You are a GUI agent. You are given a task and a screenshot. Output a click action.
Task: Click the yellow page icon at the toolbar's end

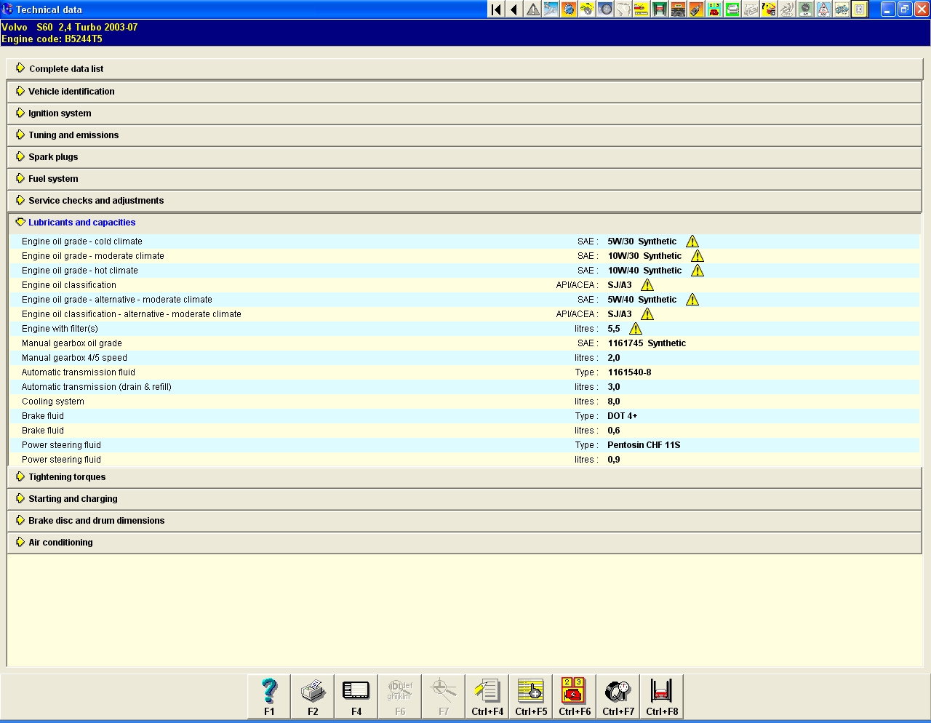pyautogui.click(x=860, y=9)
